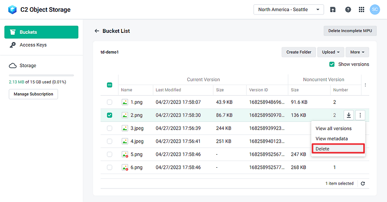Screen dimensions: 387x202
Task: Click the image file icon of 2.png
Action: [125, 115]
